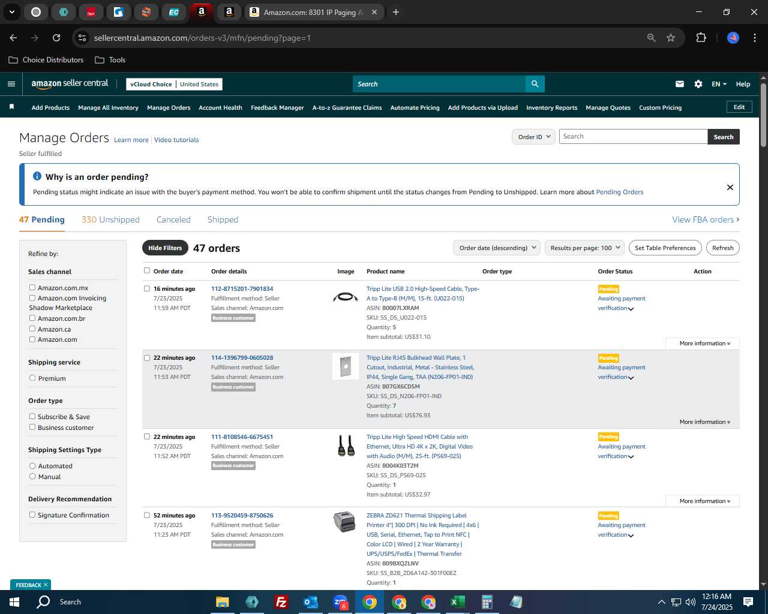The height and width of the screenshot is (614, 768).
Task: Open the Windows Start menu
Action: click(14, 602)
